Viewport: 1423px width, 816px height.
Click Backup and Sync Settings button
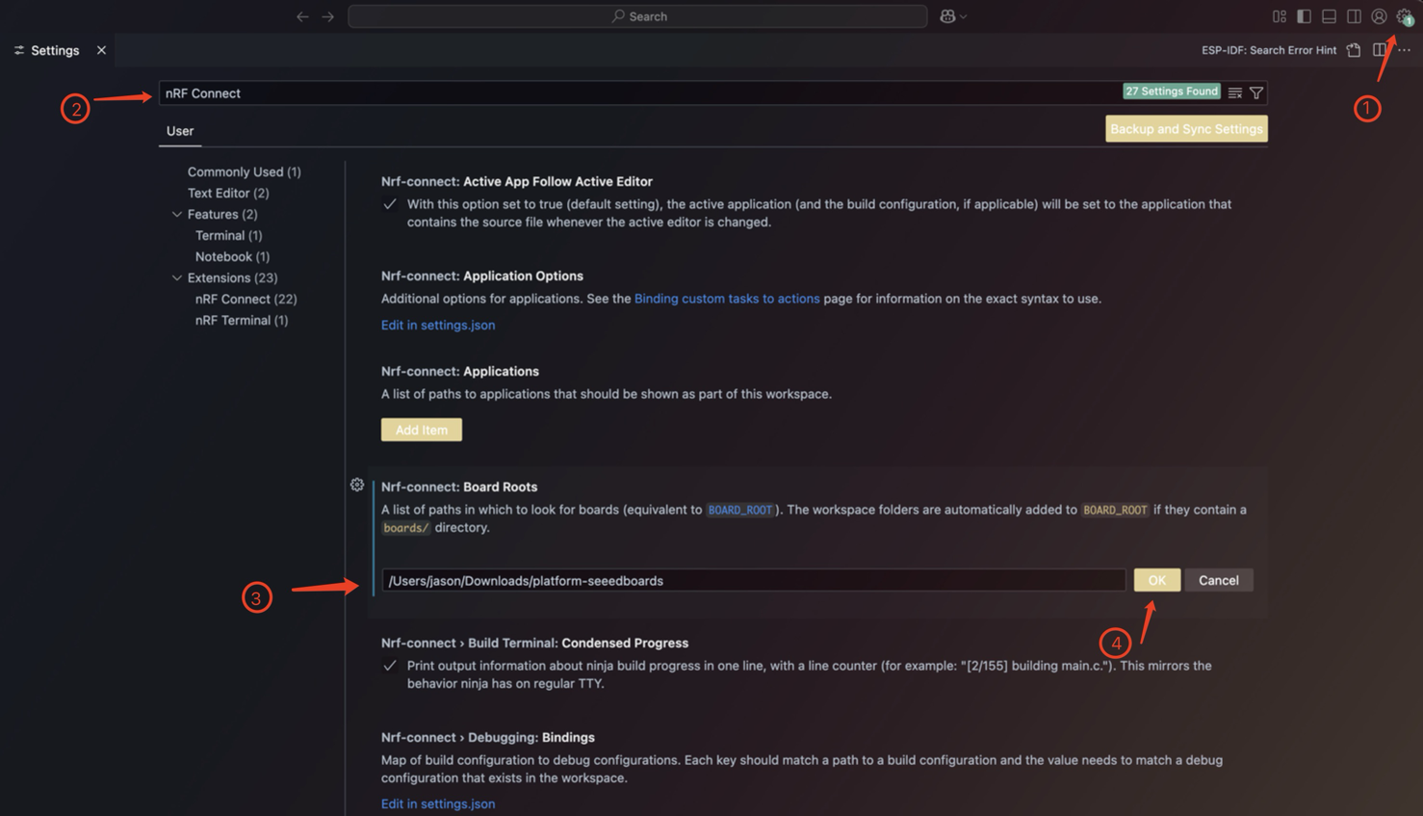(x=1186, y=129)
